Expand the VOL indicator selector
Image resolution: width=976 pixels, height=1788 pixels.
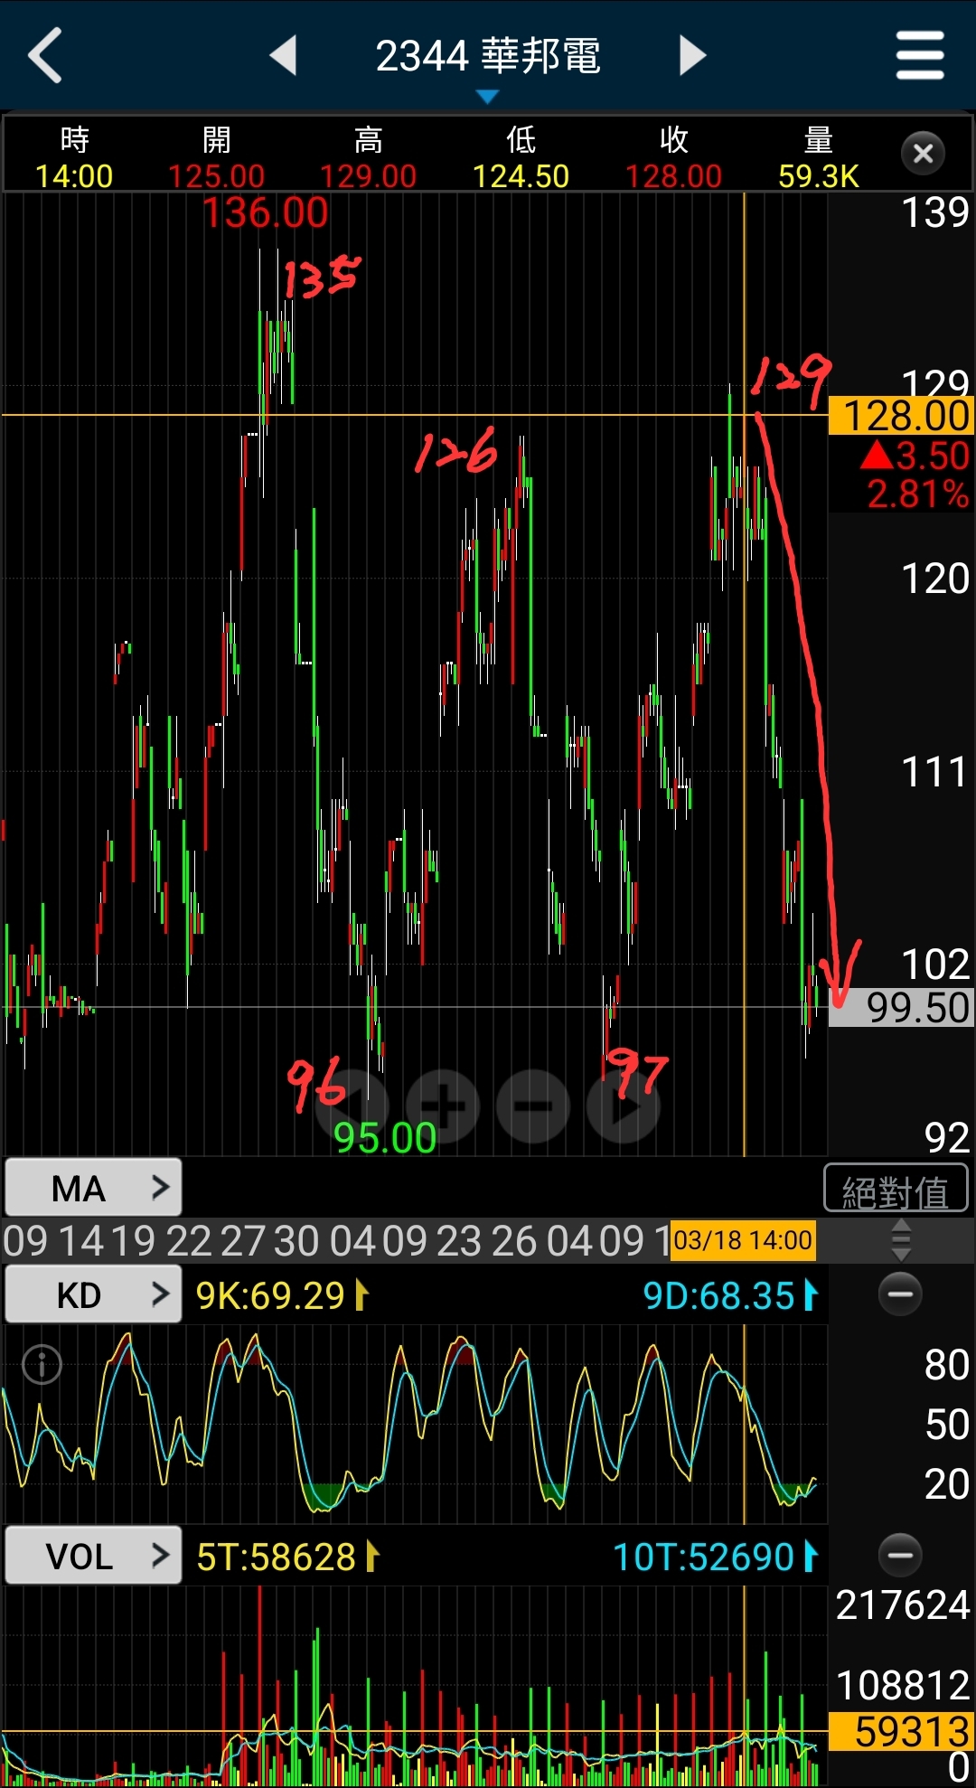click(x=93, y=1556)
